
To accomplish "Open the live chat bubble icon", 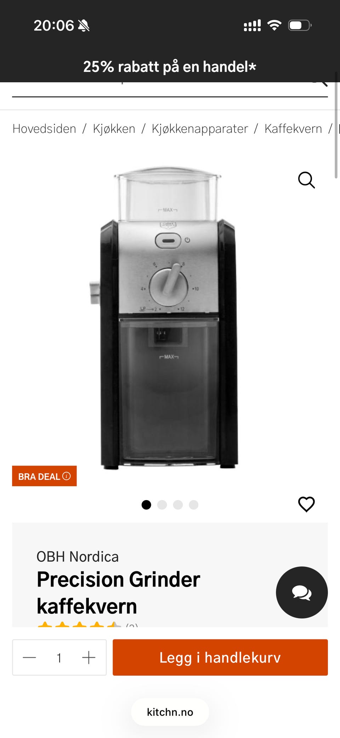I will click(302, 593).
